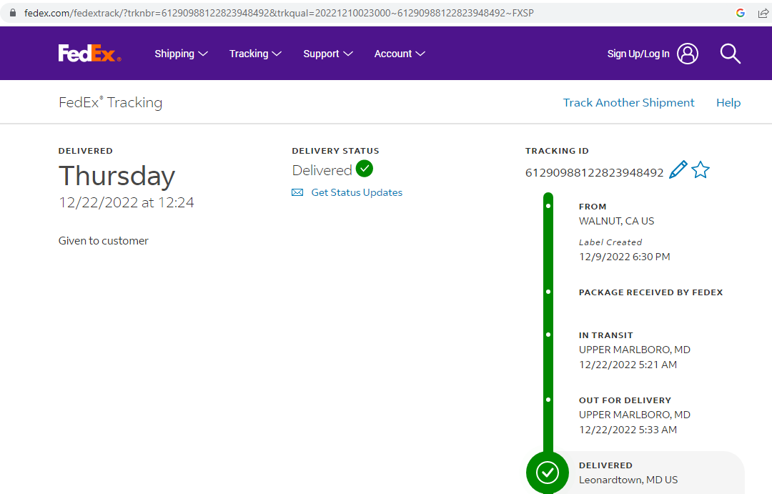Click the share icon in address bar

pos(763,13)
